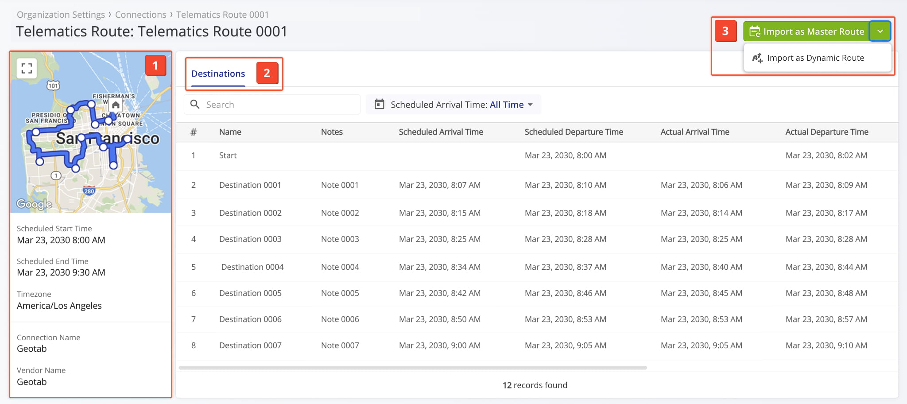Select Import as Dynamic Route option
This screenshot has height=404, width=907.
pyautogui.click(x=815, y=58)
